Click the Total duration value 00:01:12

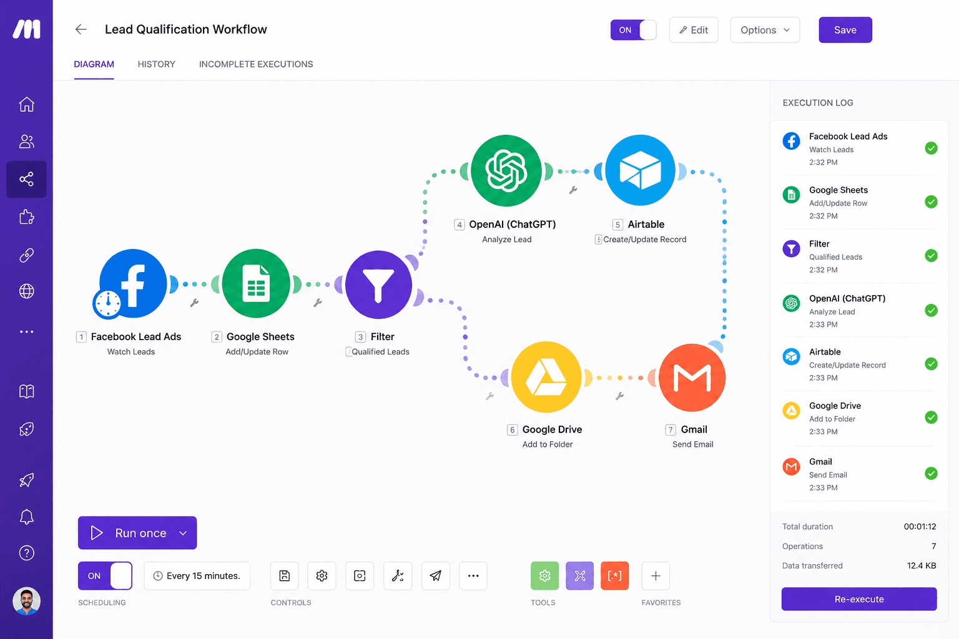pyautogui.click(x=920, y=527)
